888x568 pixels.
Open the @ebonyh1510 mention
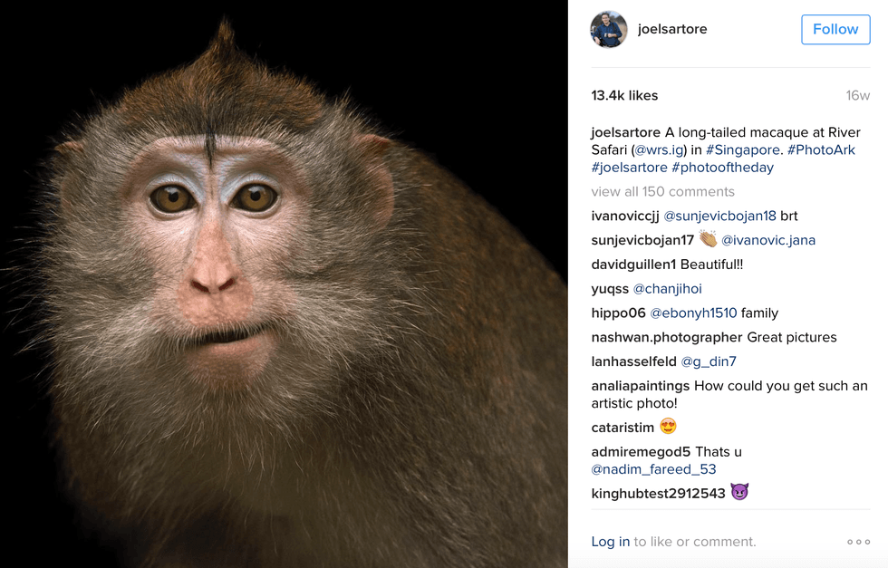pyautogui.click(x=693, y=313)
